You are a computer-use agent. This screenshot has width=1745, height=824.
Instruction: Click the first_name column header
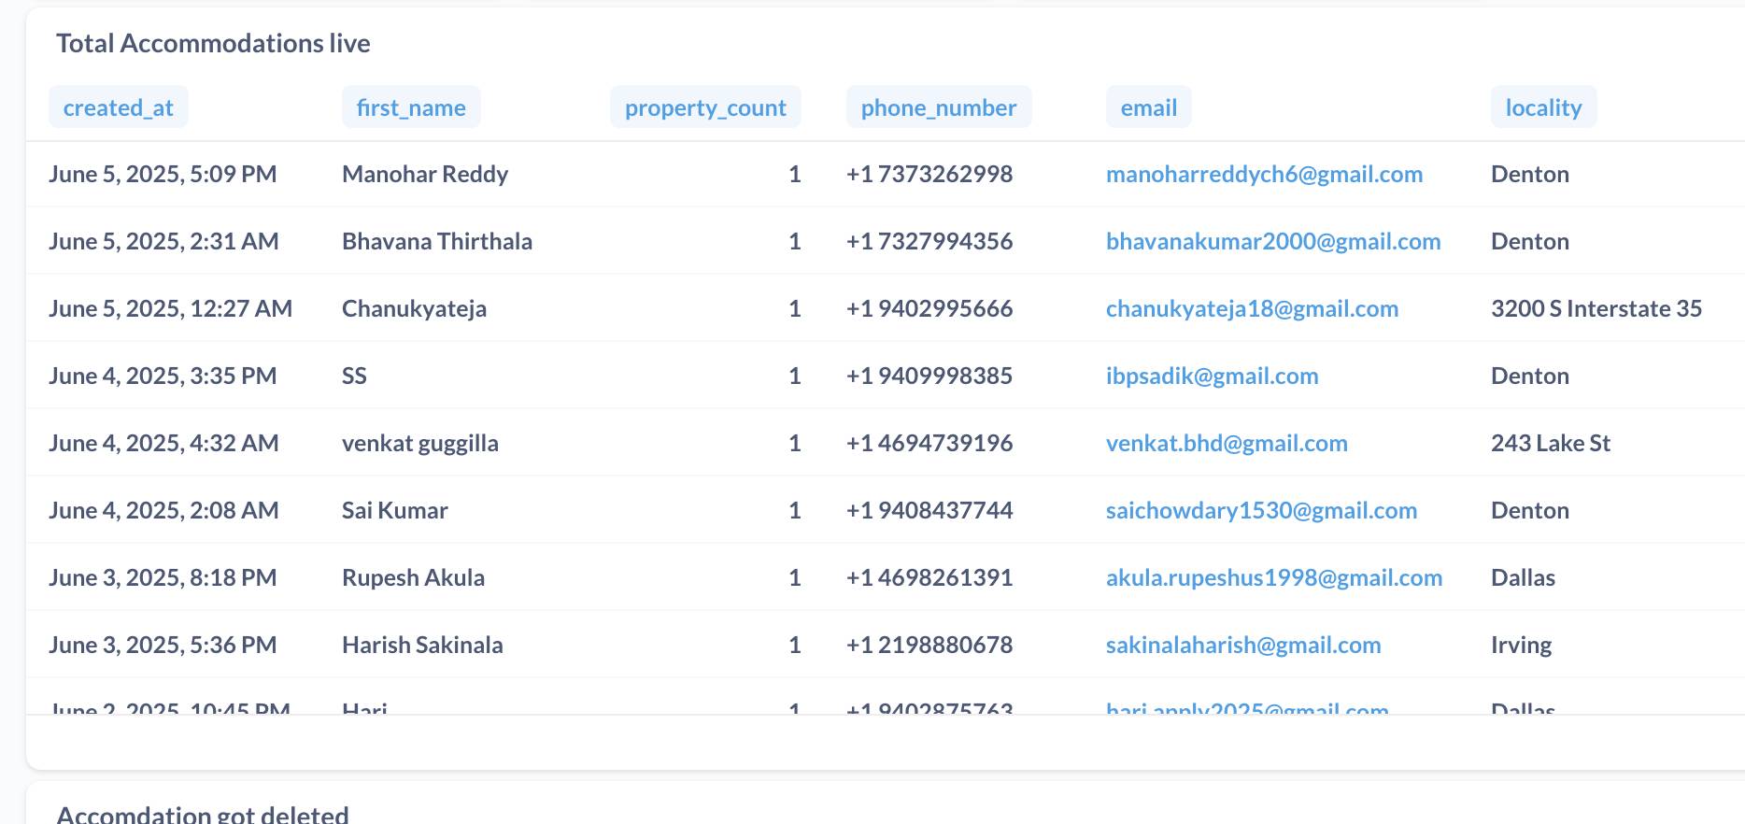pyautogui.click(x=411, y=107)
